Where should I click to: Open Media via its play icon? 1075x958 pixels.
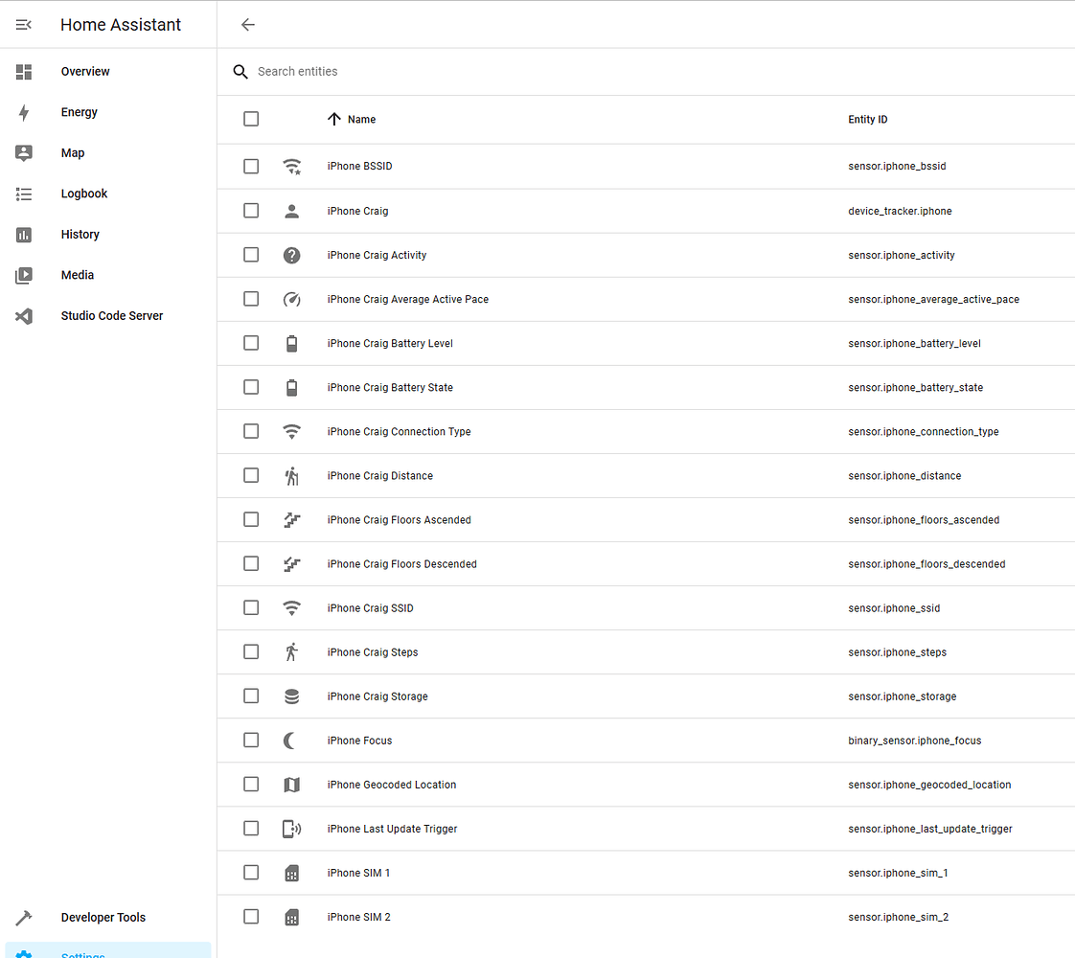[x=23, y=275]
